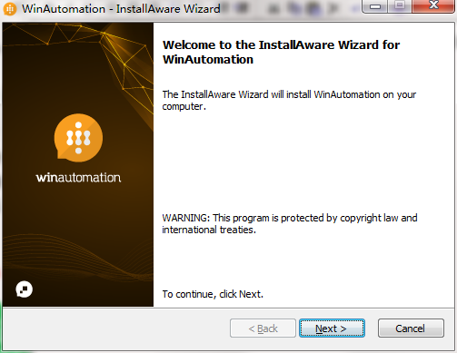Minimize the InstallAware Wizard window
The width and height of the screenshot is (457, 353).
375,6
